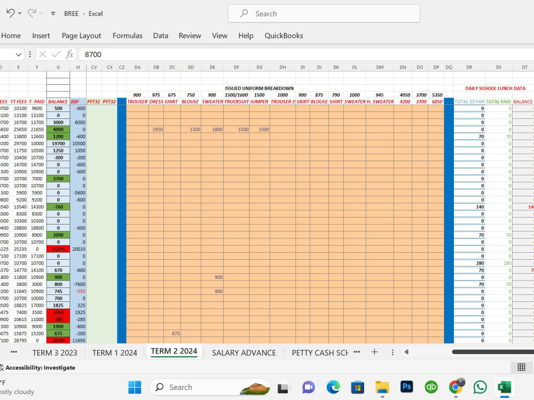Image resolution: width=534 pixels, height=400 pixels.
Task: Add a new sheet with plus icon
Action: (x=375, y=352)
